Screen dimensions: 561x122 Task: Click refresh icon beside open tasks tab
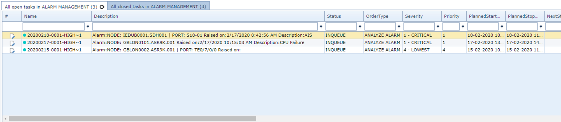[102, 7]
